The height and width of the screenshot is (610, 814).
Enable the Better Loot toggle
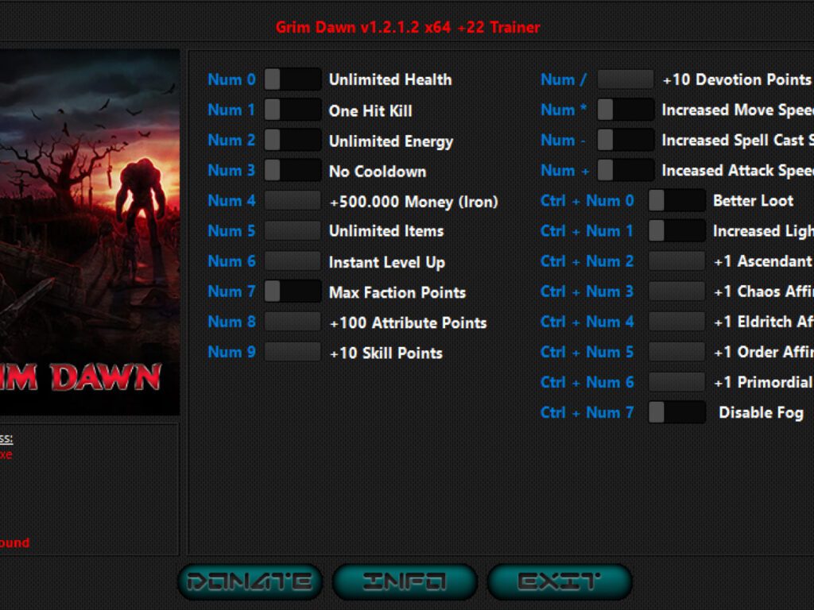677,201
